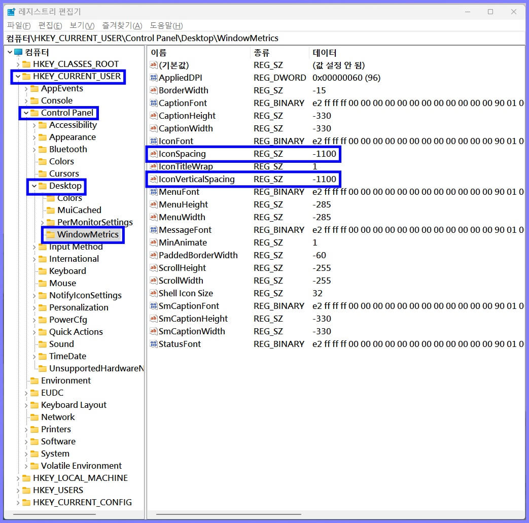
Task: Select the Colors key under Control Panel
Action: (61, 161)
